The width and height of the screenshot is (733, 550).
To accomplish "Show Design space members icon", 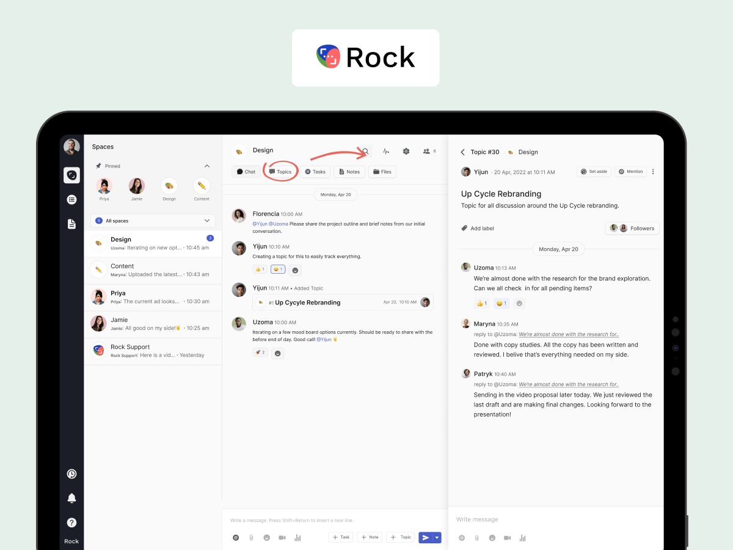I will [x=426, y=151].
